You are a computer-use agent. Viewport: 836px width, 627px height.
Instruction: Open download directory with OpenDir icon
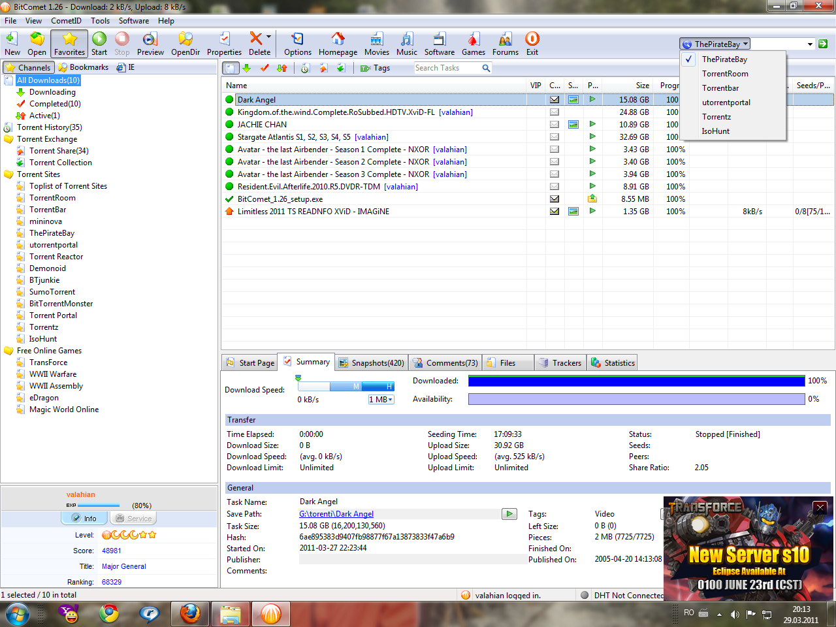[185, 44]
